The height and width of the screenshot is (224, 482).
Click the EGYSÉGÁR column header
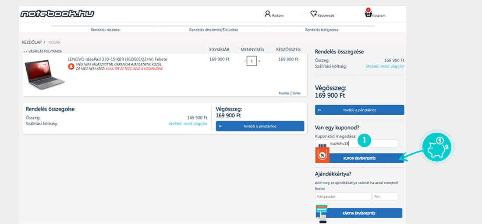click(219, 49)
